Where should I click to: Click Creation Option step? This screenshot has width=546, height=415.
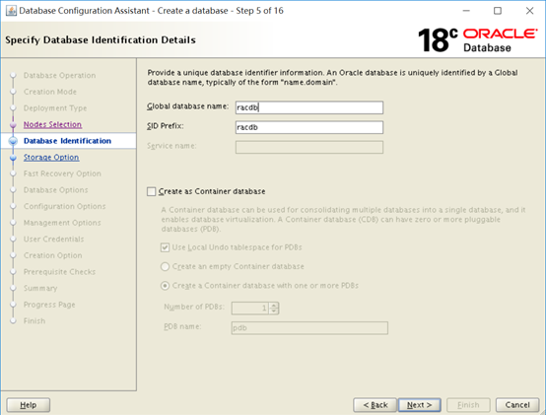(x=53, y=255)
